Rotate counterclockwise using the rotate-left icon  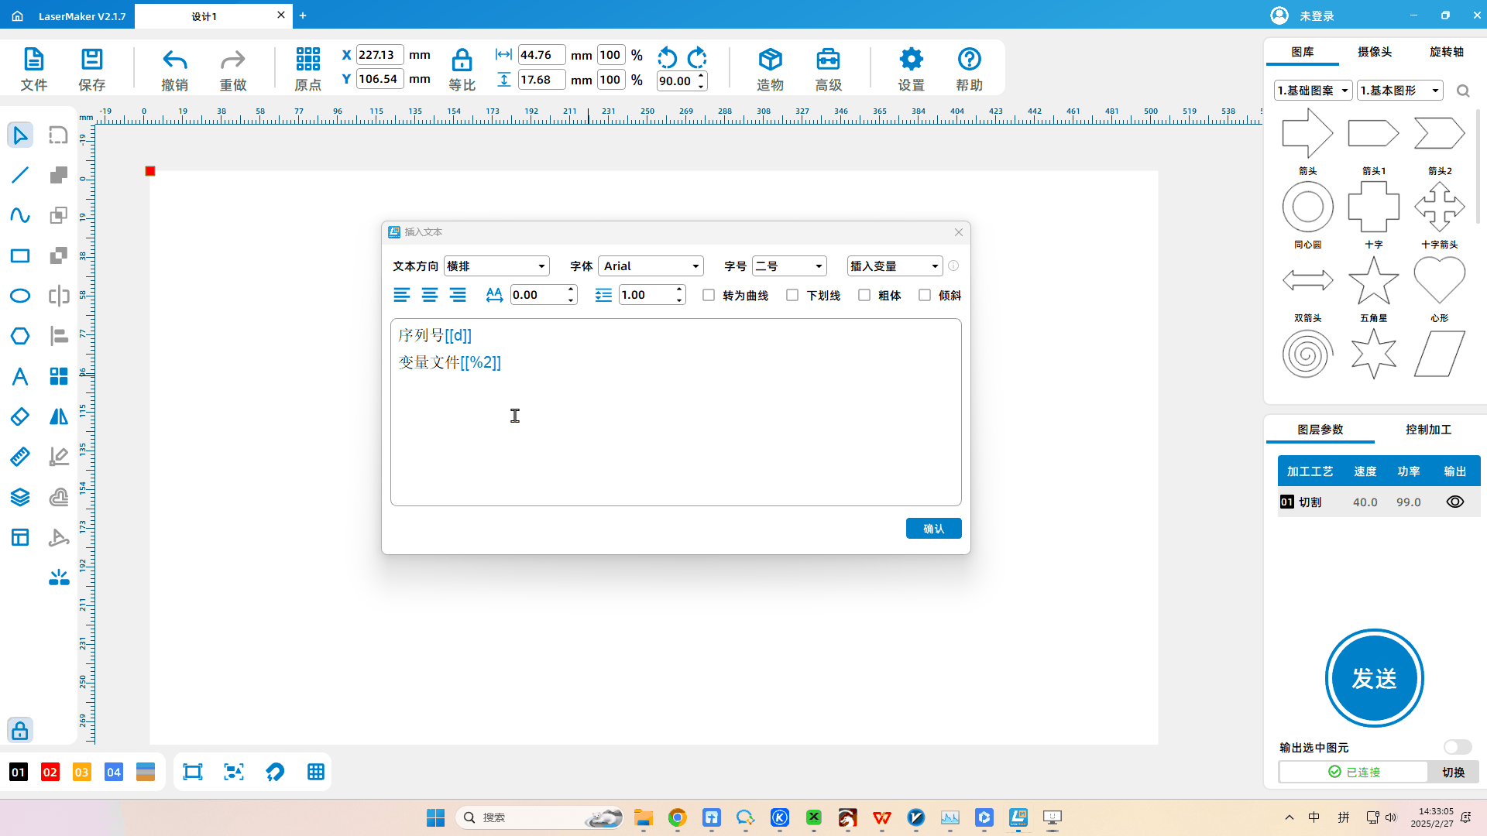(667, 57)
